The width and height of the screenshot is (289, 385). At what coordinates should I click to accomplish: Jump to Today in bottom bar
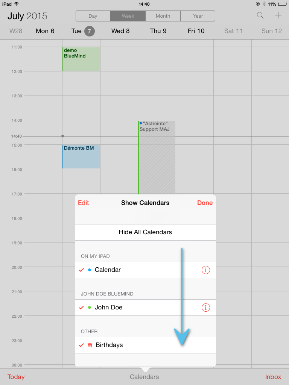click(16, 377)
